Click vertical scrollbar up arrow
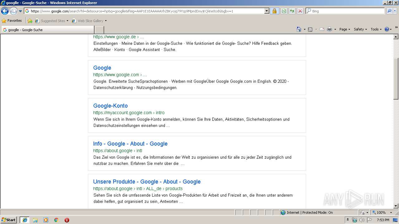 point(396,37)
